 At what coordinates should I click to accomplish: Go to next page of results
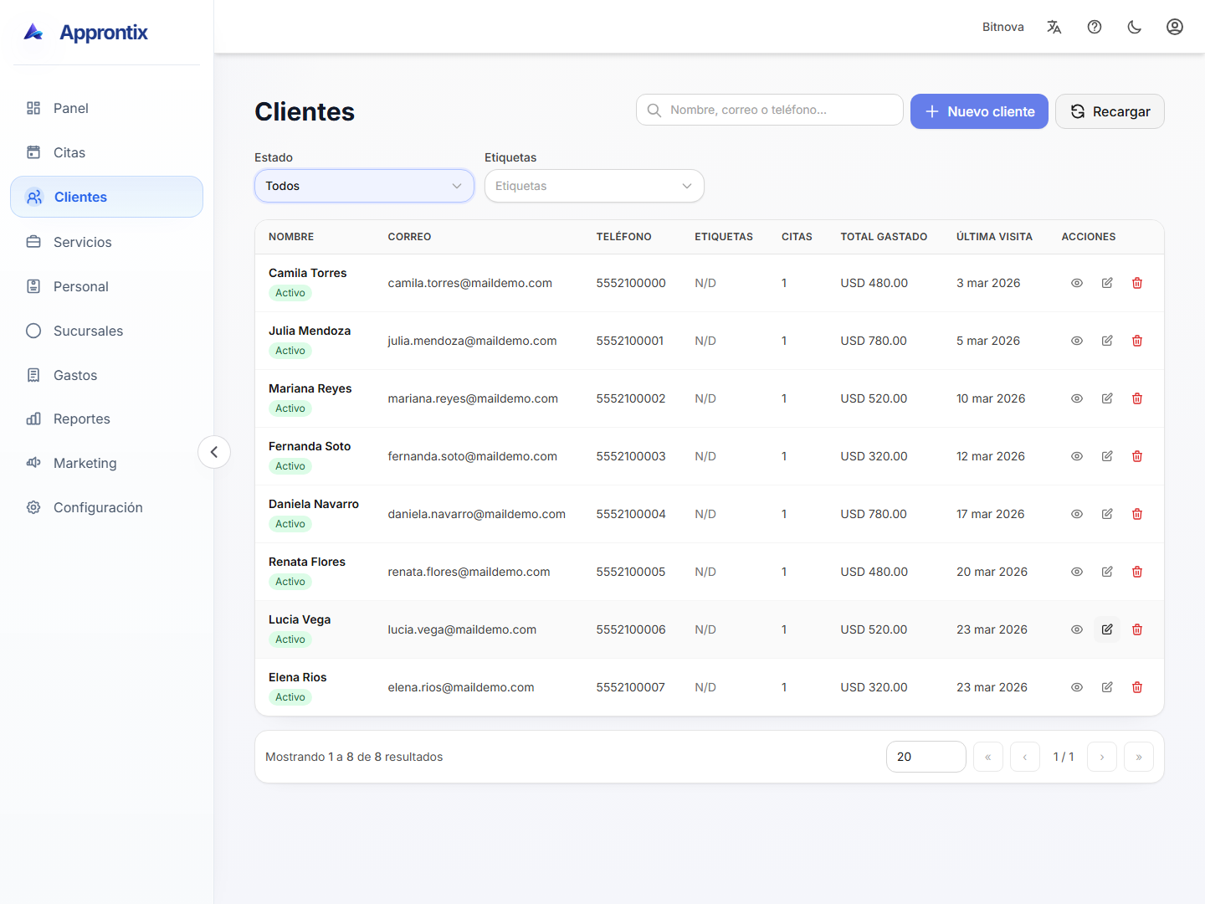pos(1102,757)
